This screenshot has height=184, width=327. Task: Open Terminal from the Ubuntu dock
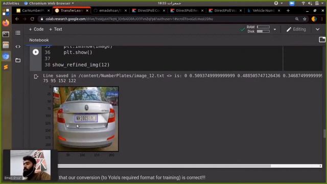pos(6,34)
